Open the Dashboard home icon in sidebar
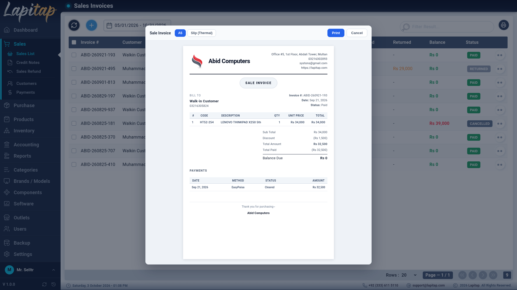Viewport: 517px width, 290px height. pos(7,30)
